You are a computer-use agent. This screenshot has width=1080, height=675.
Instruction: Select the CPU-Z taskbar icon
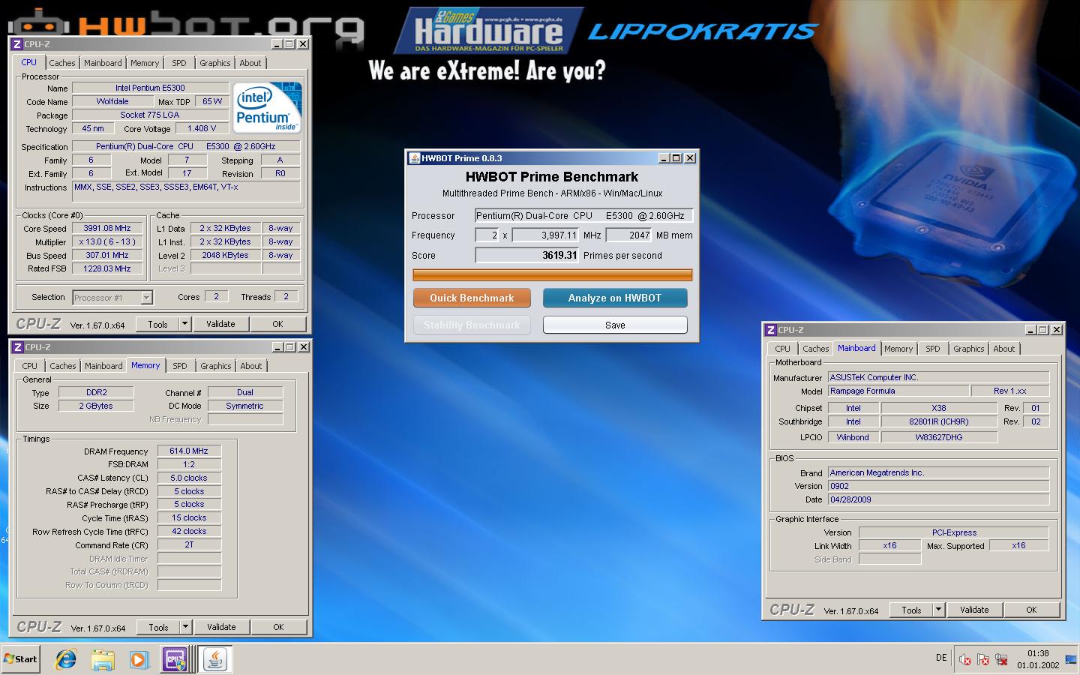pos(175,659)
